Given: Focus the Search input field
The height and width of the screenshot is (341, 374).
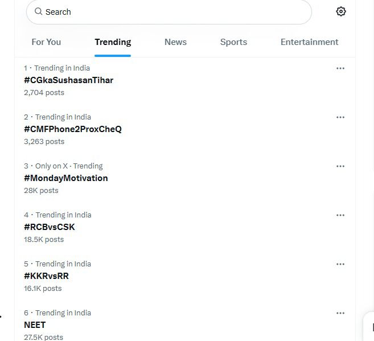Looking at the screenshot, I should (x=171, y=12).
